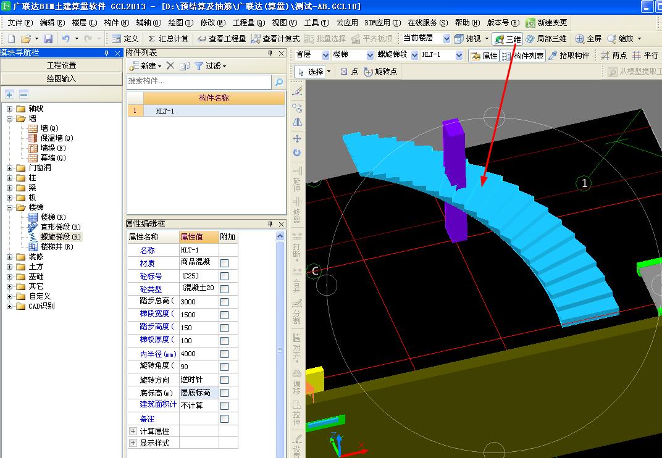Click the 绘图输入 navigation button
This screenshot has height=458, width=662.
(x=61, y=79)
